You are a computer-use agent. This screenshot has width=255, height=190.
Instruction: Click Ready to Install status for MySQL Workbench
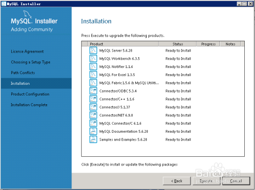tap(178, 59)
